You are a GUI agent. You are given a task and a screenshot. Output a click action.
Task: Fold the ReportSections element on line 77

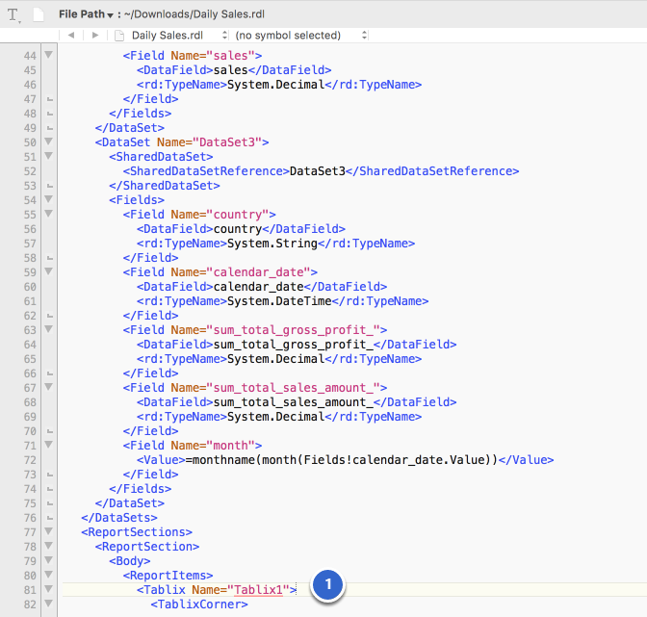click(x=49, y=531)
